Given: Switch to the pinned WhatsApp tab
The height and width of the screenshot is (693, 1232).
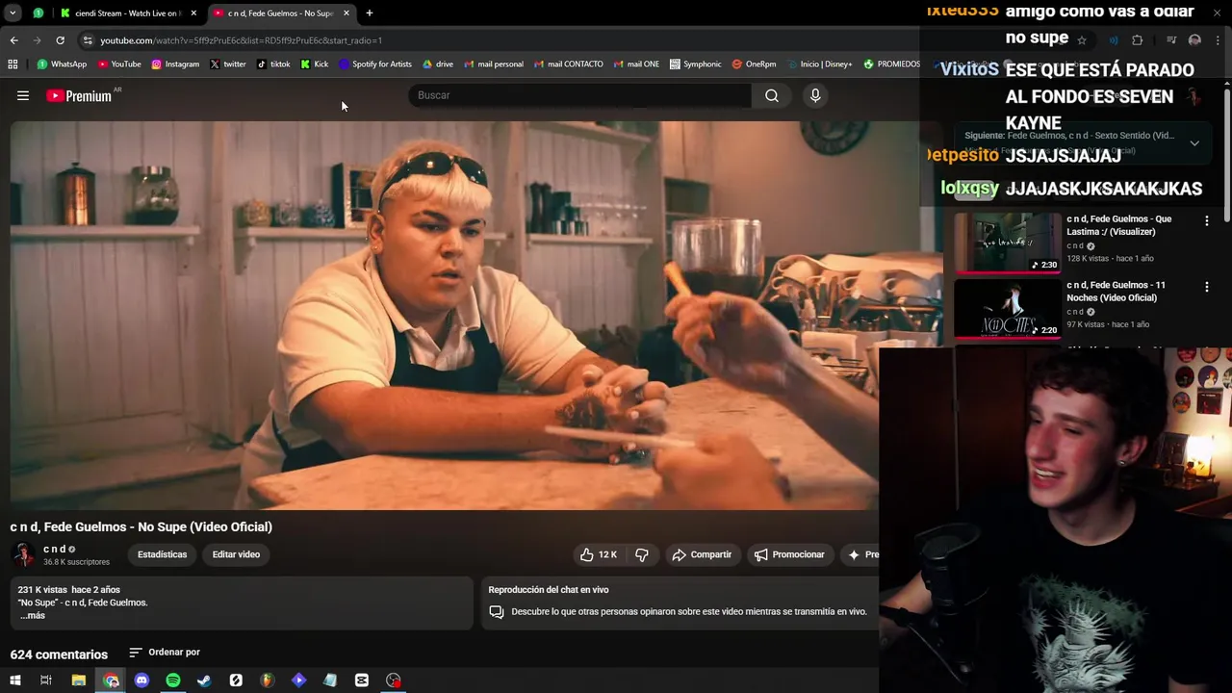Looking at the screenshot, I should [38, 13].
